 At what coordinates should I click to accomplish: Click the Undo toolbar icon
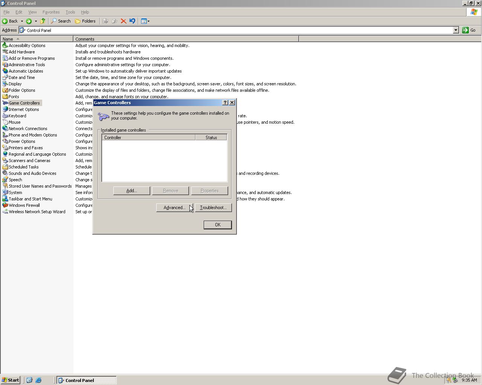[132, 21]
